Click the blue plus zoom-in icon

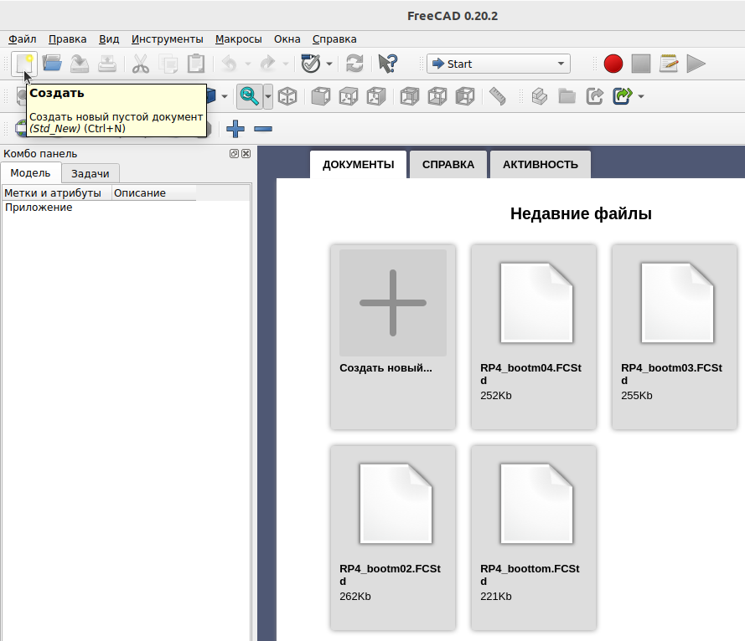pyautogui.click(x=235, y=129)
